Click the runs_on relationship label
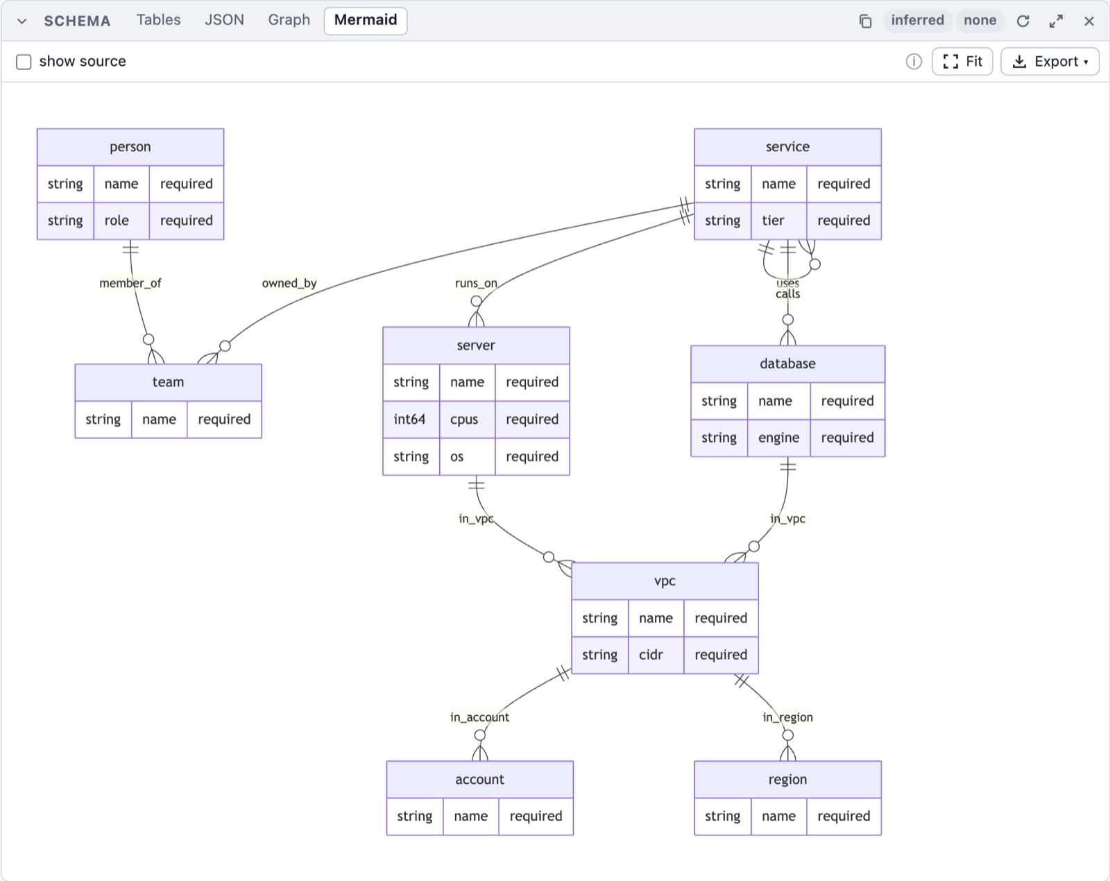 click(476, 283)
